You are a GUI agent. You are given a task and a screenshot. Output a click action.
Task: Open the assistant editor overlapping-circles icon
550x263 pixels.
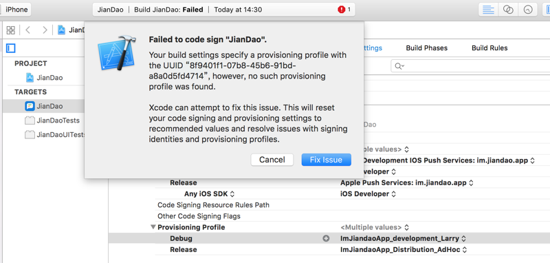pos(508,10)
